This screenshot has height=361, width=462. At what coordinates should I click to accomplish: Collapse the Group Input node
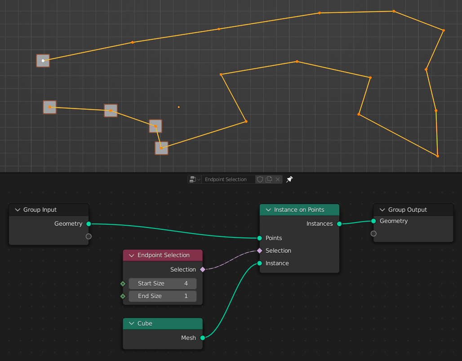coord(17,209)
